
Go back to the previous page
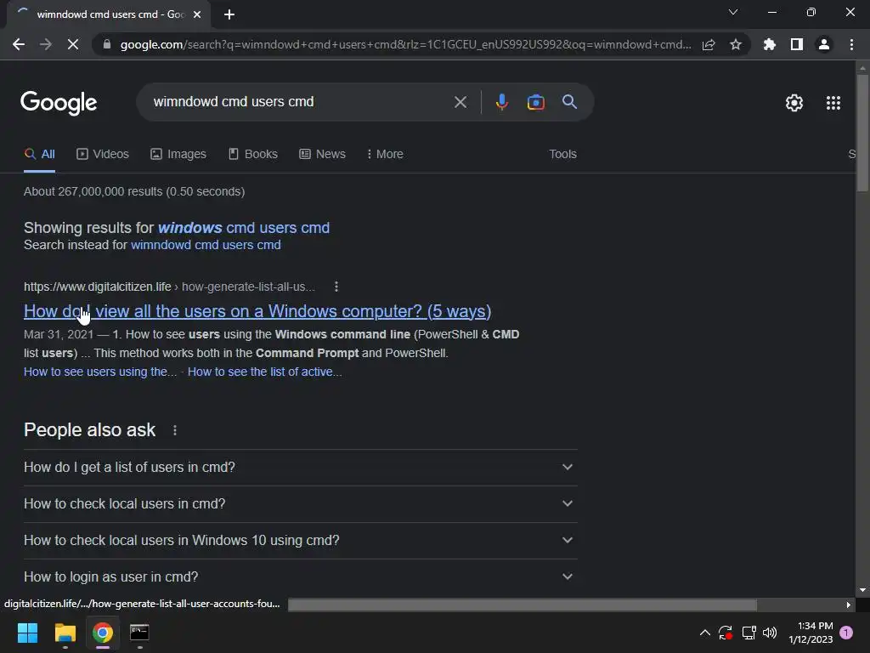19,44
